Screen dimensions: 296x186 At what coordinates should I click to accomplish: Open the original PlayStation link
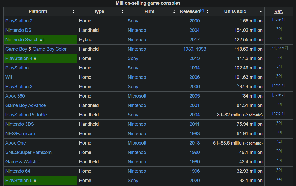point(17,68)
